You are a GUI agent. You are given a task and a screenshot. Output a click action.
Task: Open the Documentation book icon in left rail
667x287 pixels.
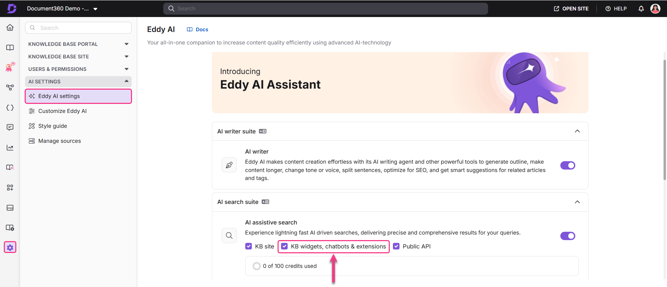[x=10, y=48]
